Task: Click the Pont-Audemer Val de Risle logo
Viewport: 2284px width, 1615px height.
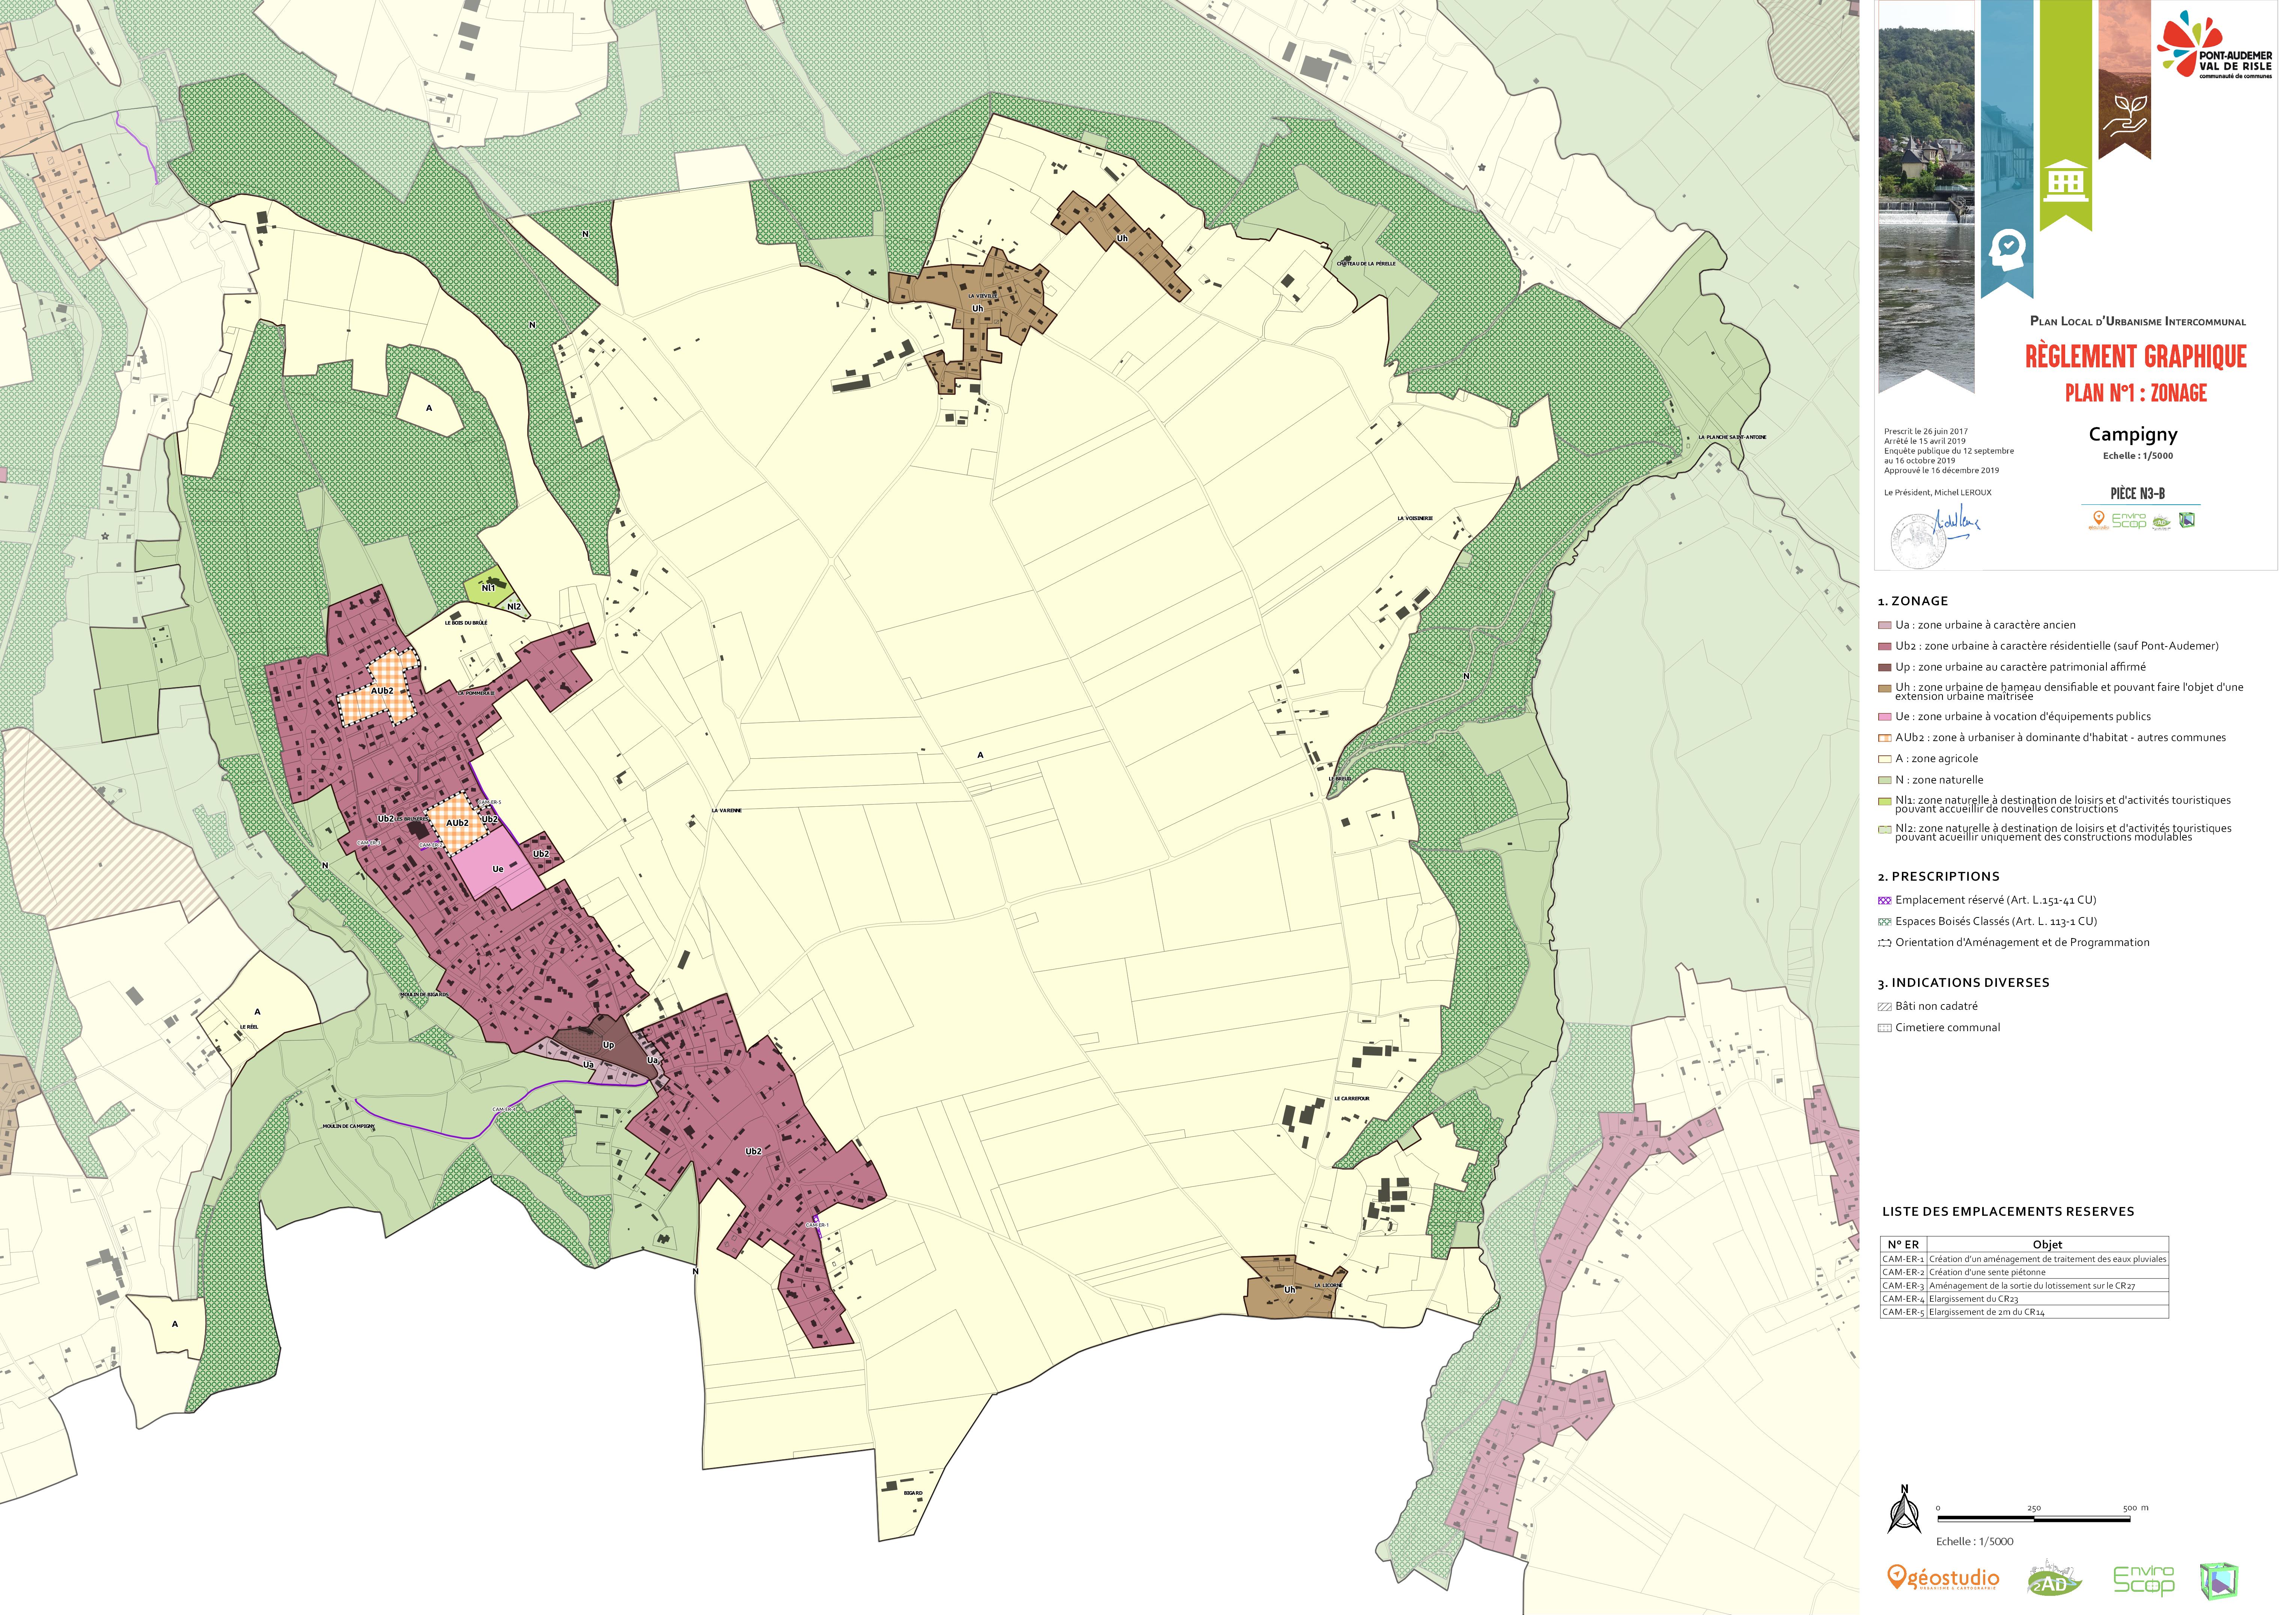Action: coord(2214,45)
